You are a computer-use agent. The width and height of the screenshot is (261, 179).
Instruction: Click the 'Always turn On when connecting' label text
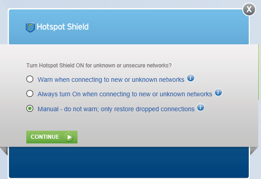pyautogui.click(x=125, y=94)
